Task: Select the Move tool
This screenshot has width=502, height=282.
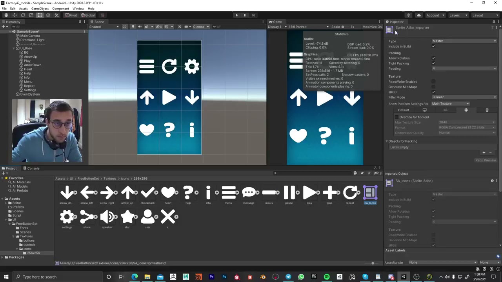Action: tap(15, 15)
